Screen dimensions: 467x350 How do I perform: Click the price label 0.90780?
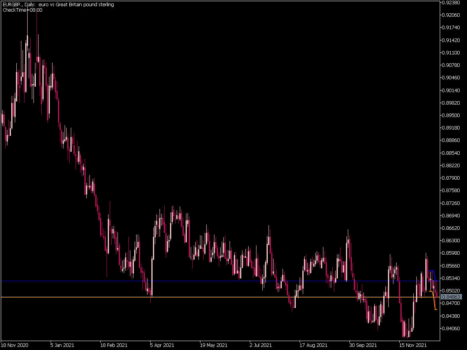451,65
